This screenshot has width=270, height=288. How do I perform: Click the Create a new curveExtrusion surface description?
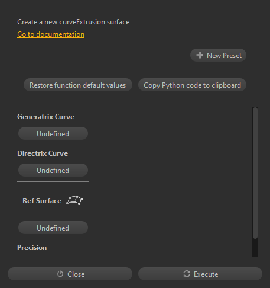(73, 22)
